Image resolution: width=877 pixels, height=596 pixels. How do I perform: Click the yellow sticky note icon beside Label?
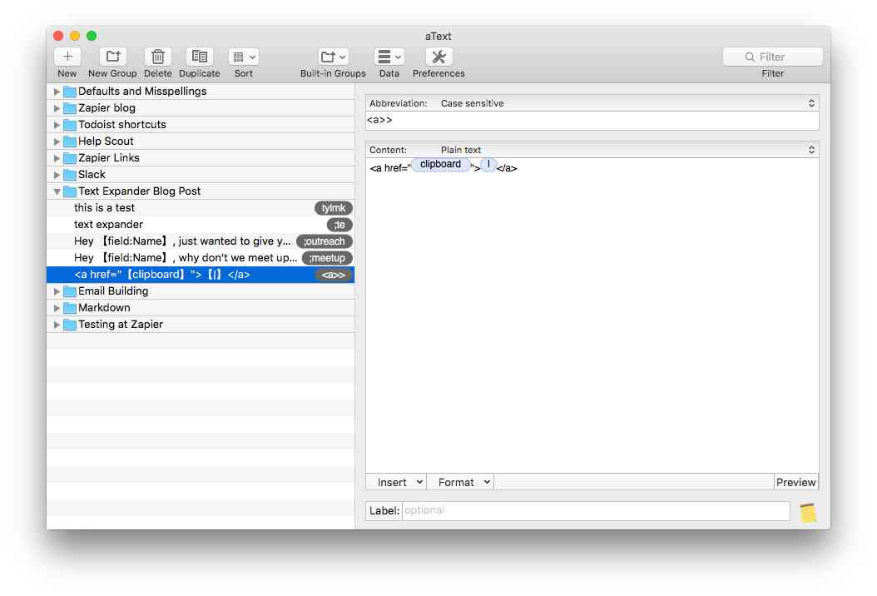(808, 510)
